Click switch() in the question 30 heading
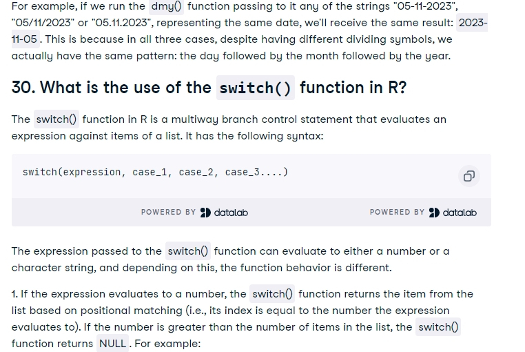The image size is (525, 352). tap(256, 88)
